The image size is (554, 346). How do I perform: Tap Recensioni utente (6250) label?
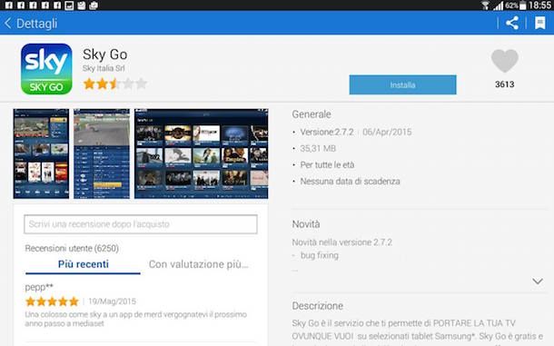[72, 249]
